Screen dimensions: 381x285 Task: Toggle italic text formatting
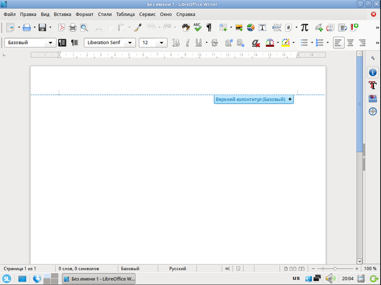coord(187,42)
